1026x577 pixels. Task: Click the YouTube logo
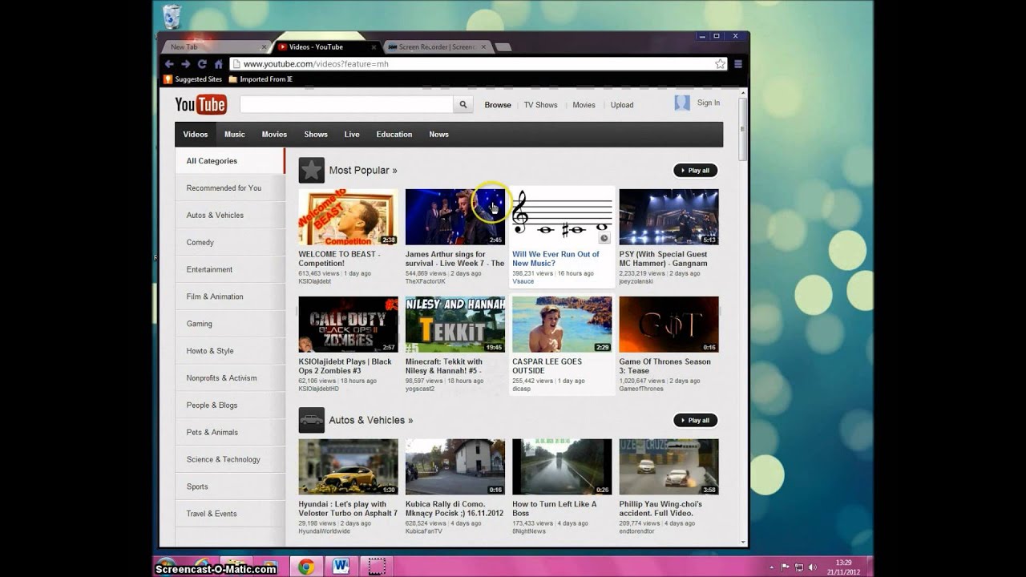click(x=201, y=104)
